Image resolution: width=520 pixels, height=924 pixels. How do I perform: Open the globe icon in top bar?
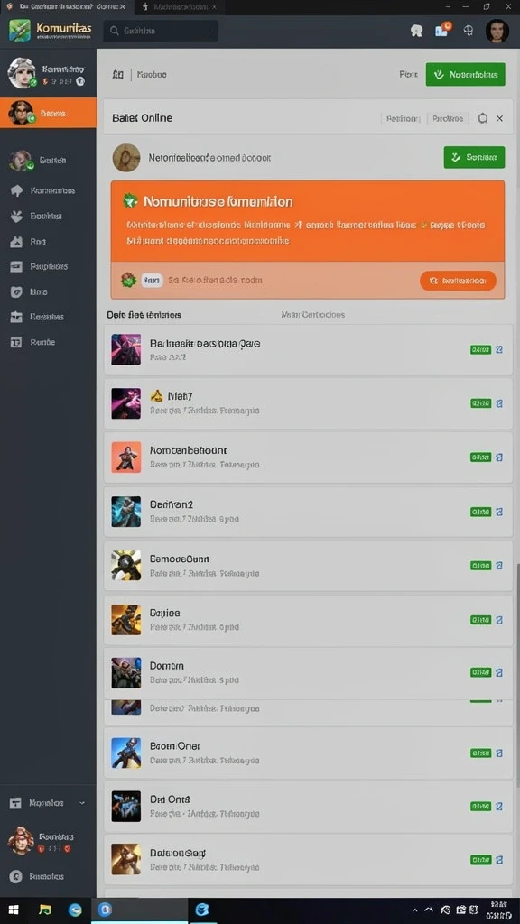[x=469, y=31]
